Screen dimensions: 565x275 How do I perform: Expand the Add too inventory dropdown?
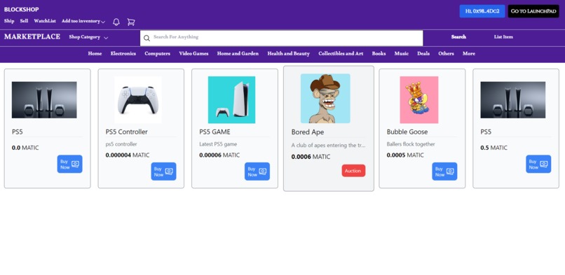[x=83, y=21]
